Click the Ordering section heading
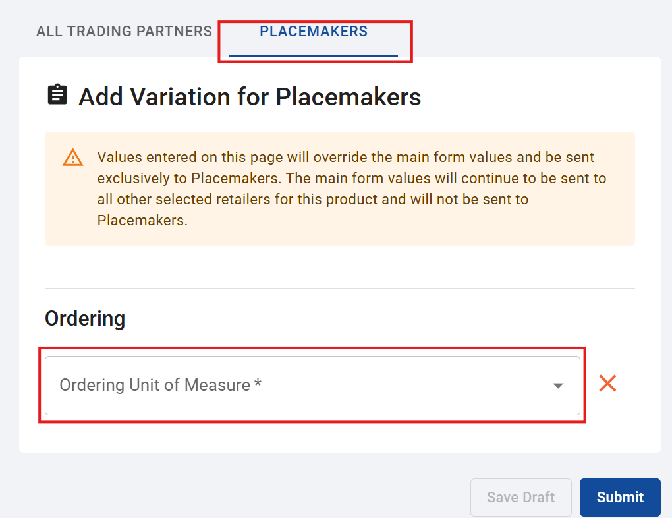This screenshot has width=672, height=518. coord(85,318)
